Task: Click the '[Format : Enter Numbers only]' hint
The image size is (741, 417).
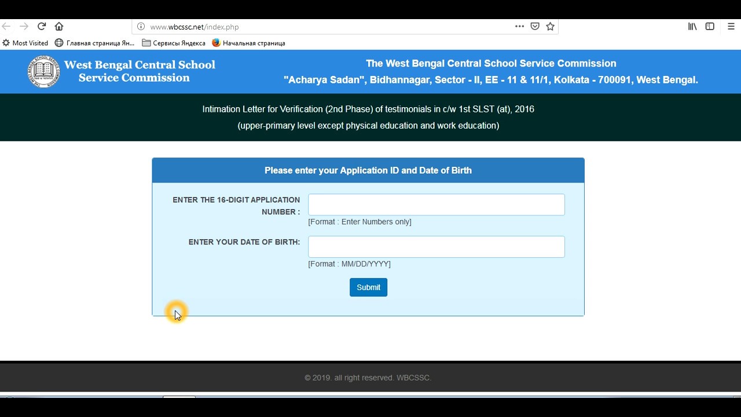Action: [360, 222]
